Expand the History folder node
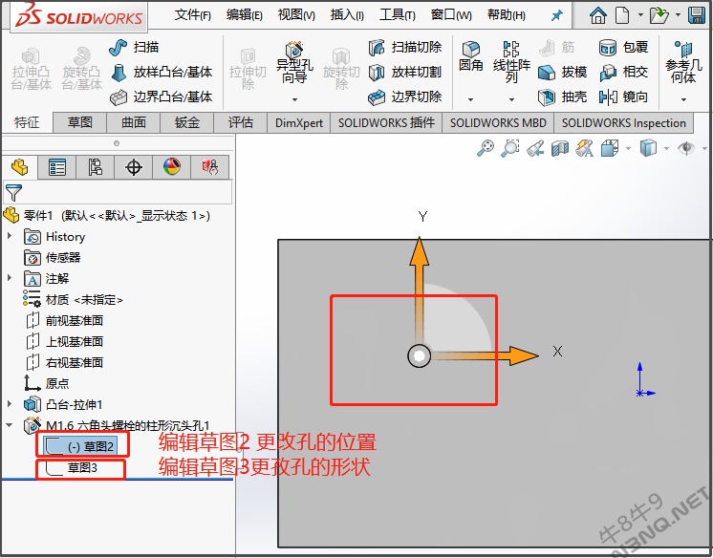Image resolution: width=713 pixels, height=558 pixels. [x=10, y=236]
